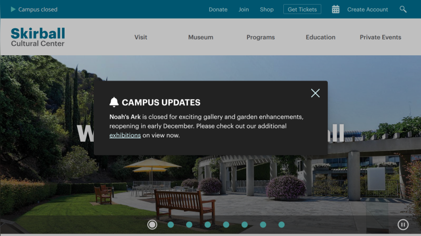Click the CAMPUS UPDATES heading

coord(161,102)
